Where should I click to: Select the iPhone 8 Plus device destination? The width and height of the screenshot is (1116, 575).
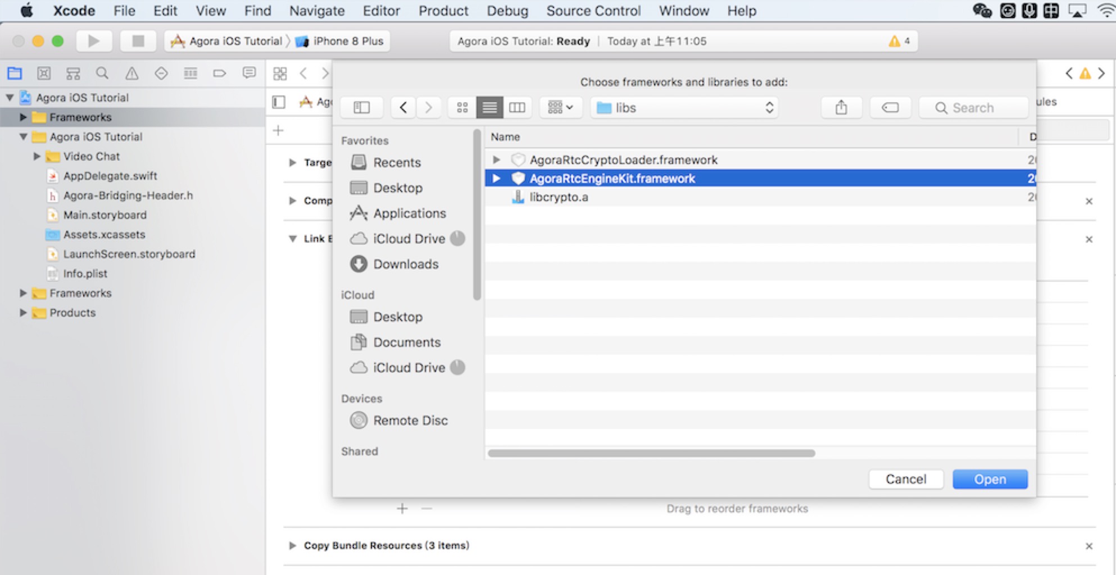340,41
